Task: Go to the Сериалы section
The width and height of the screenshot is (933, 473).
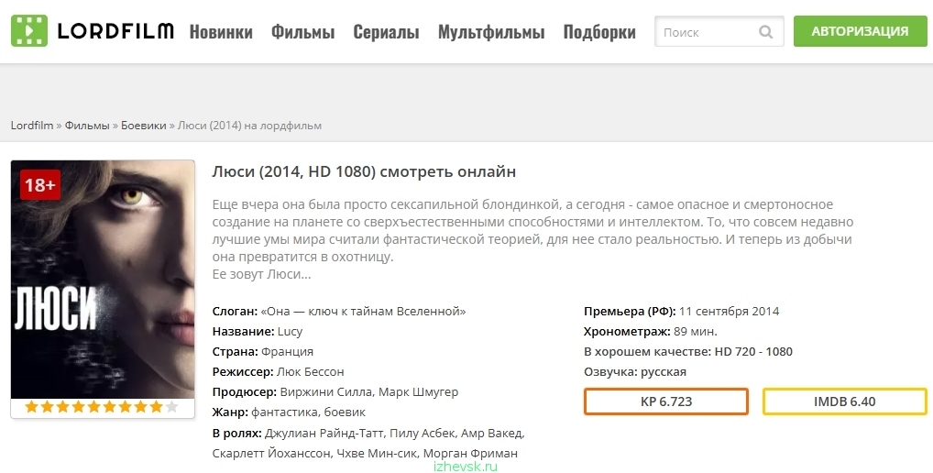Action: click(386, 31)
